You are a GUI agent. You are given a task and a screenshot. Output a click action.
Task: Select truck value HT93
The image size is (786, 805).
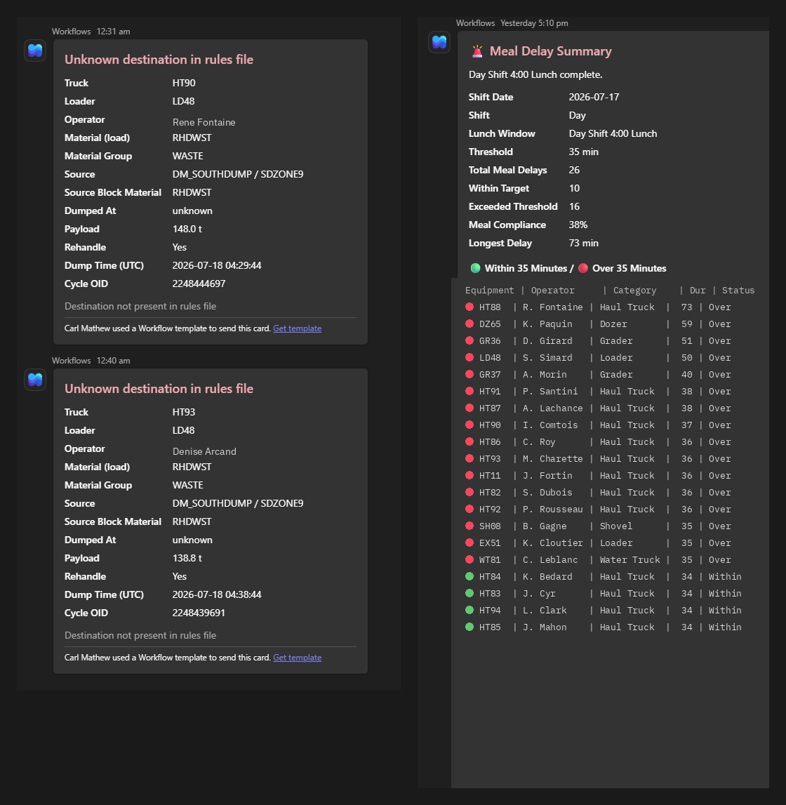tap(184, 412)
